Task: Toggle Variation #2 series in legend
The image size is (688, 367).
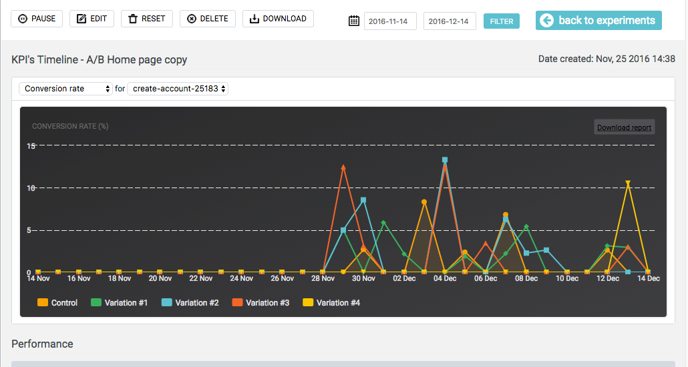Action: tap(190, 302)
